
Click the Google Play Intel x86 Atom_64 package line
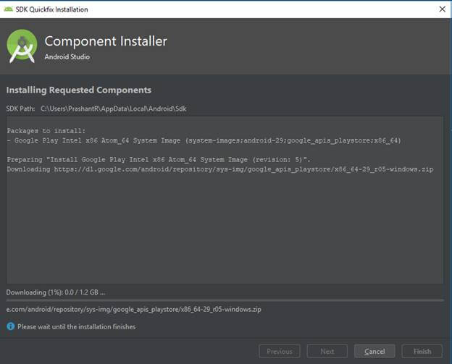[204, 140]
